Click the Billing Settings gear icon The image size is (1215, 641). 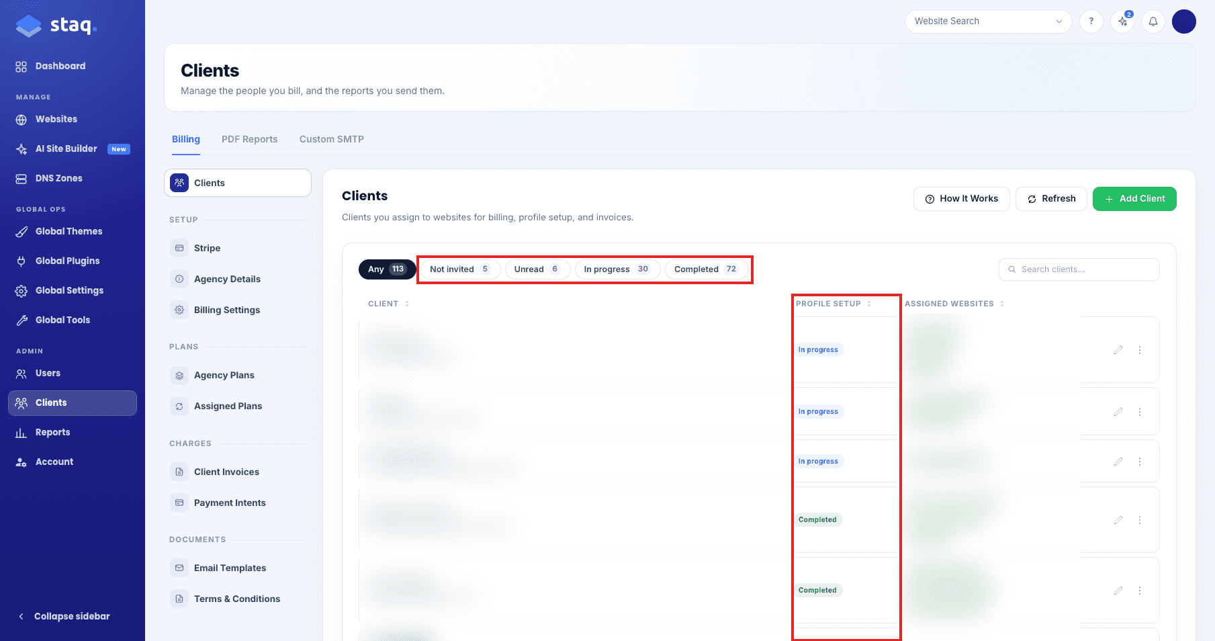tap(179, 310)
